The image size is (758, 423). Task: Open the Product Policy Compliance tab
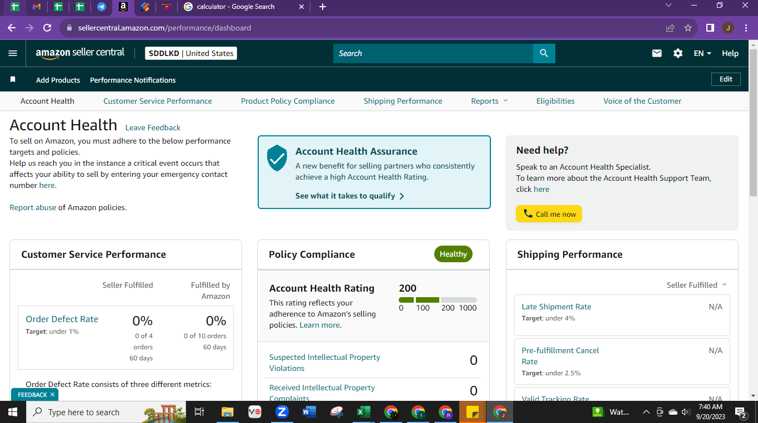(x=288, y=101)
